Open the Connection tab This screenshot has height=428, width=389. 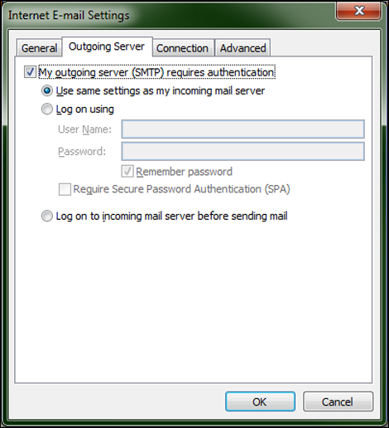pos(183,48)
